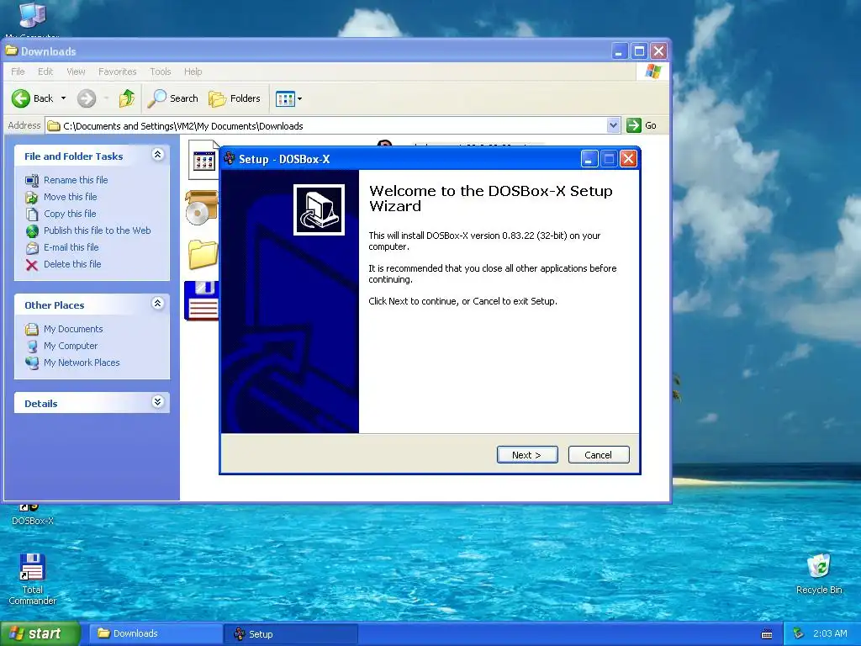
Task: Click the Back arrow in Downloads window
Action: pos(33,98)
